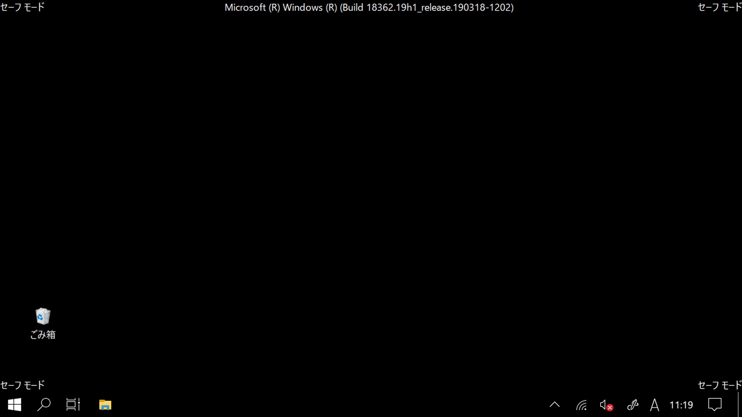Open Task View
Screen dimensions: 742x417
pyautogui.click(x=73, y=405)
